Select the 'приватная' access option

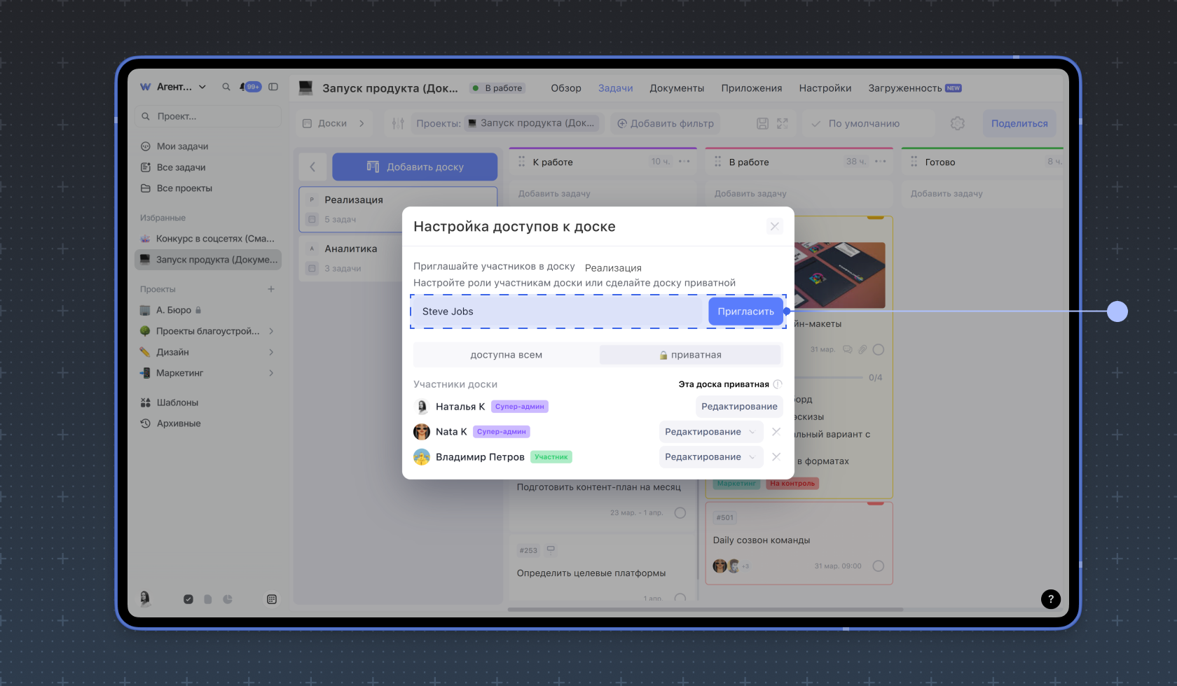(690, 355)
